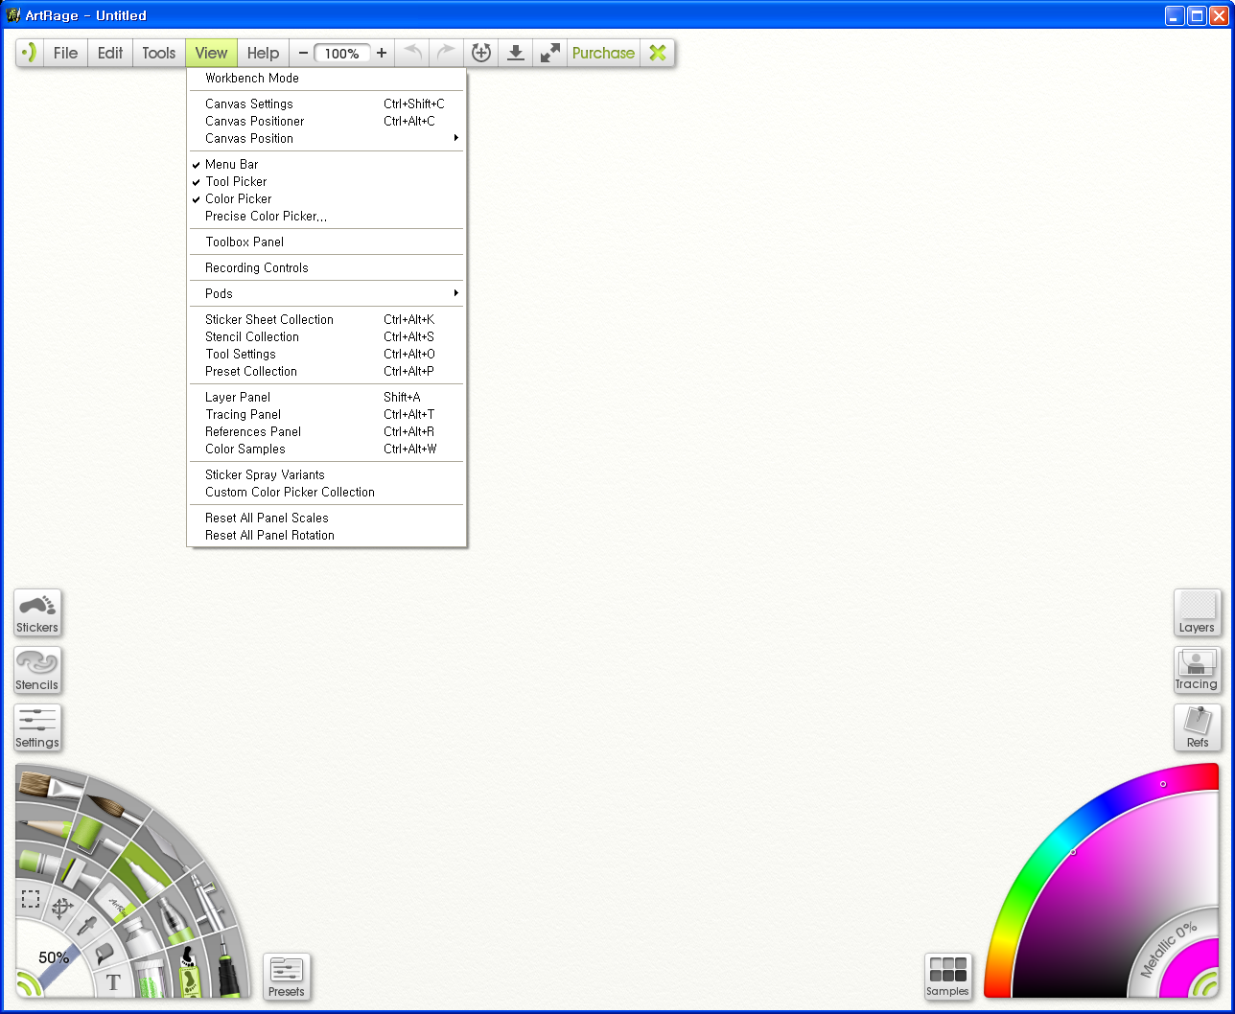Open the Refs pod
Image resolution: width=1235 pixels, height=1014 pixels.
[1198, 728]
